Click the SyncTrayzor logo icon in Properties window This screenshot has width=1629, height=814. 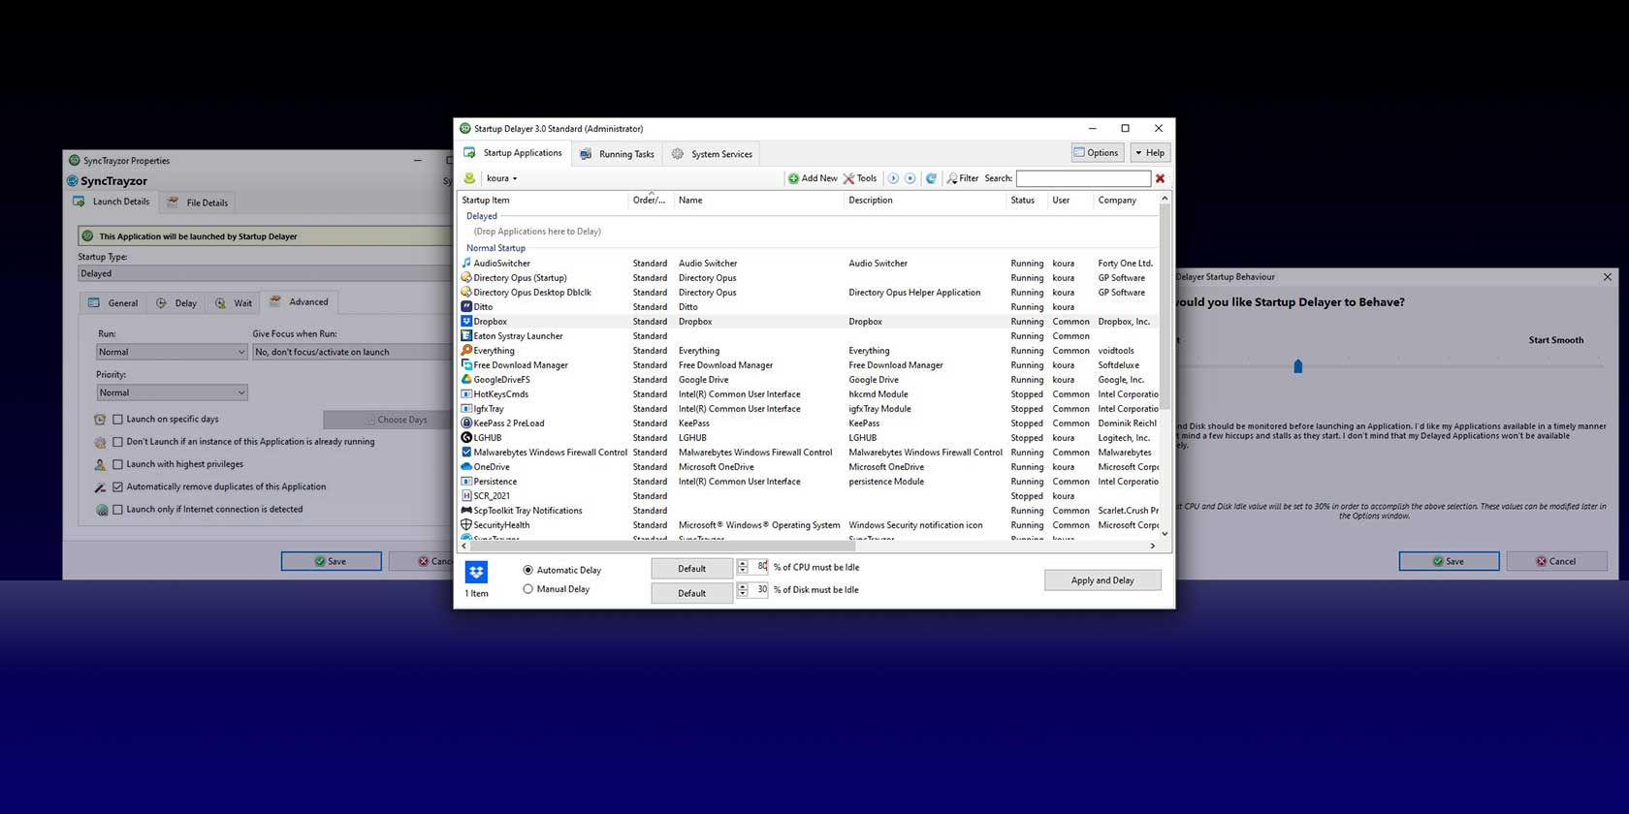point(73,181)
